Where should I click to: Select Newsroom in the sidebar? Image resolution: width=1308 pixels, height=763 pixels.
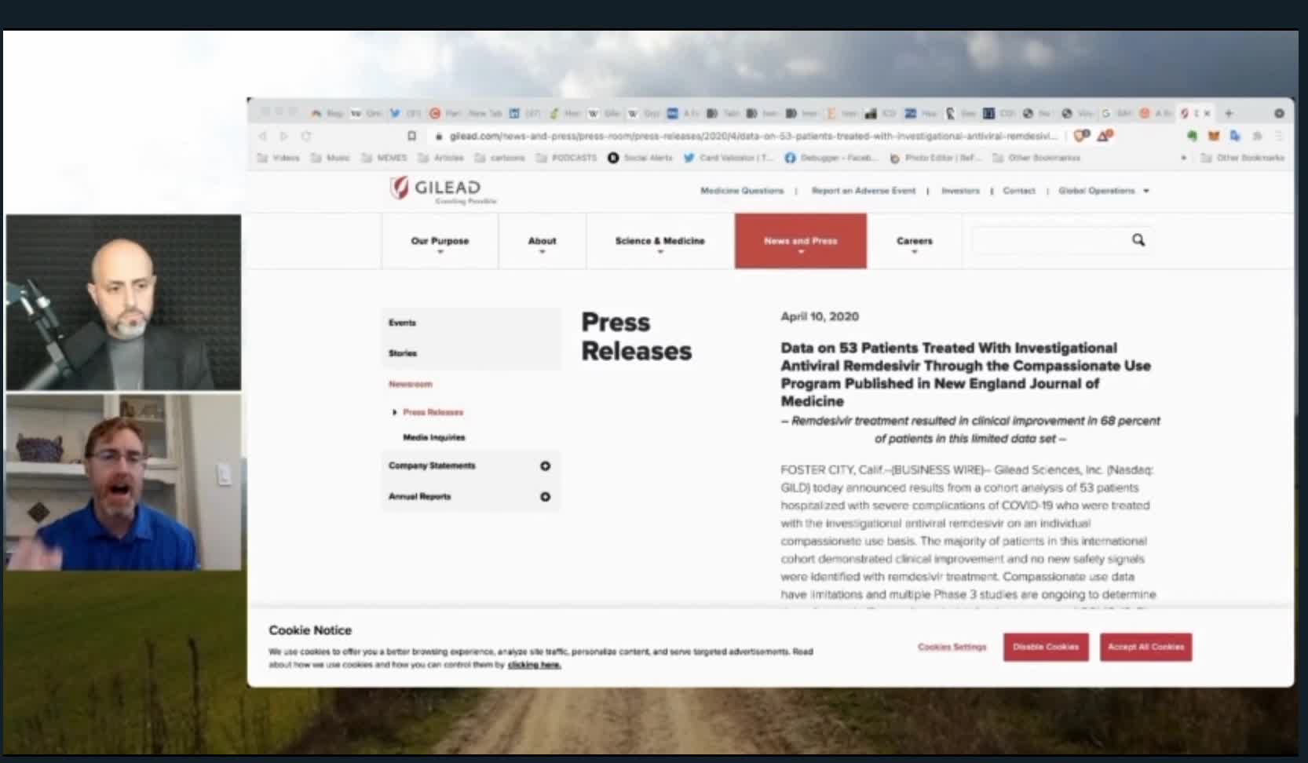411,384
